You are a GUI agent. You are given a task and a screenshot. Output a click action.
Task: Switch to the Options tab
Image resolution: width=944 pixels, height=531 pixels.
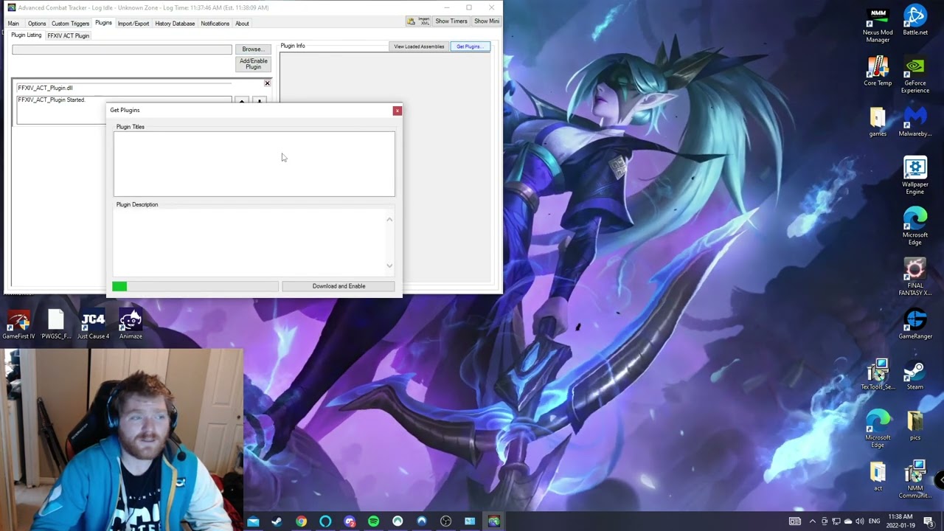point(37,24)
